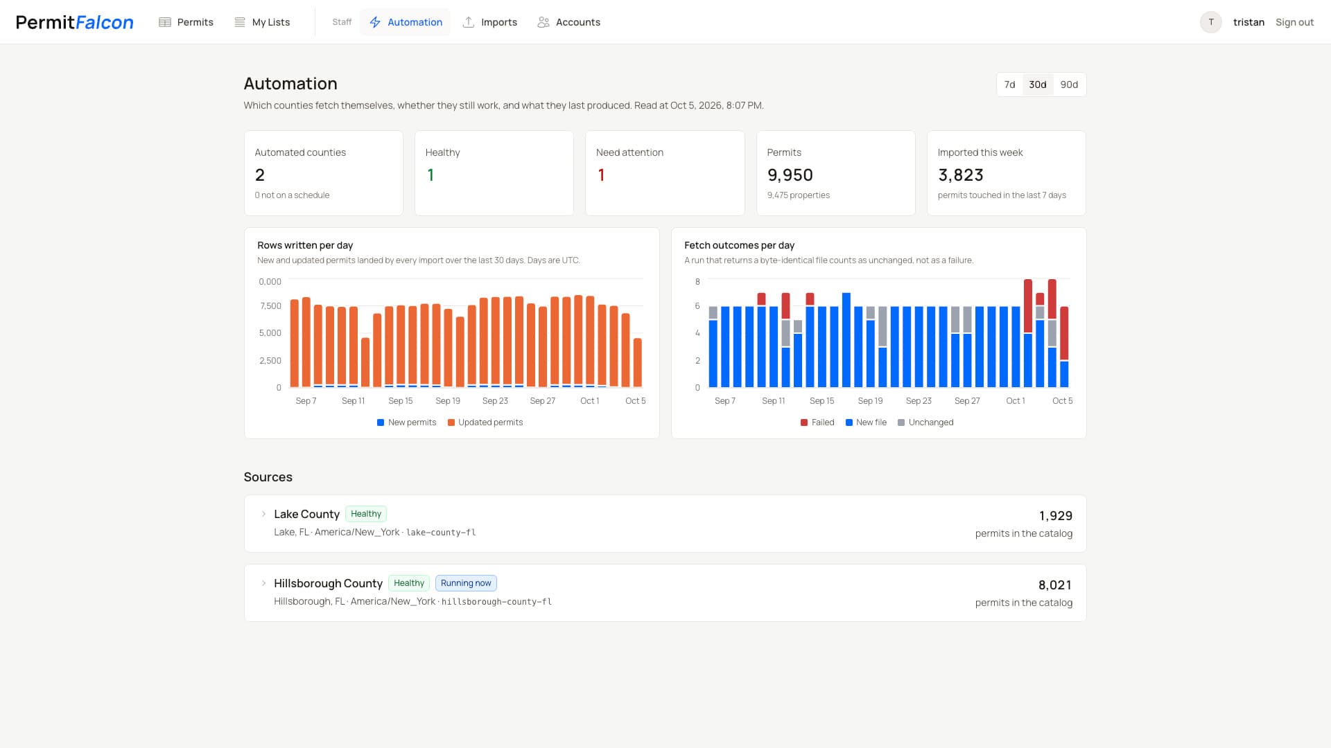Click the last orange bar in Rows written chart
Screen dimensions: 1331x748
[x=638, y=362]
